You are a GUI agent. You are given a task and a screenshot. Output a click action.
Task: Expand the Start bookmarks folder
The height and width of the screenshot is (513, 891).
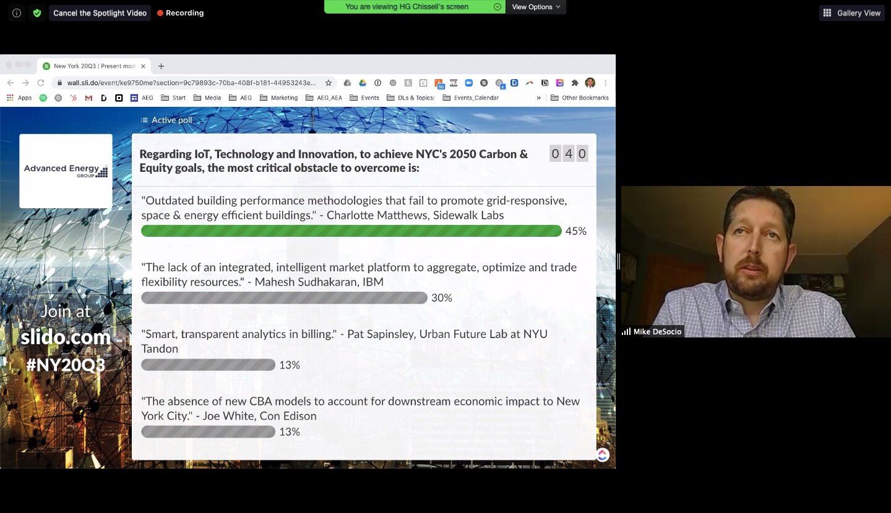(173, 98)
